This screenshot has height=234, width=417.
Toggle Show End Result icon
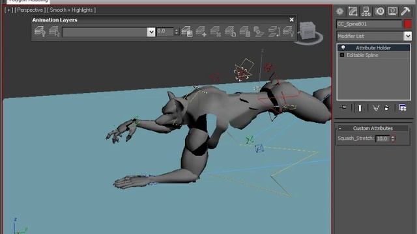pos(360,108)
